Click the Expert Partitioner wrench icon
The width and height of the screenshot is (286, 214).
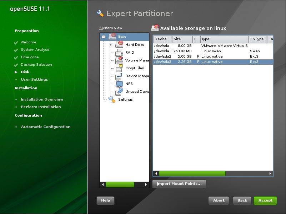pos(100,13)
